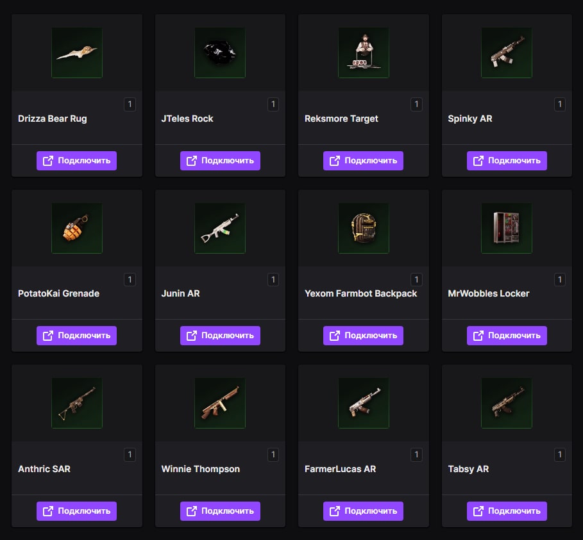This screenshot has height=540, width=583.
Task: Click the Winnie Thompson gun thumbnail
Action: (x=220, y=404)
